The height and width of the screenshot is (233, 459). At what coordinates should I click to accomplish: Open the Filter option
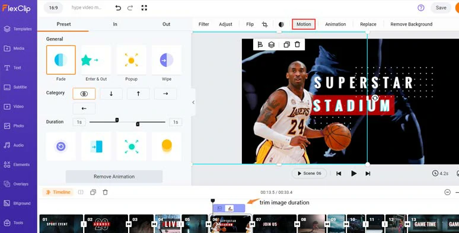pyautogui.click(x=204, y=24)
